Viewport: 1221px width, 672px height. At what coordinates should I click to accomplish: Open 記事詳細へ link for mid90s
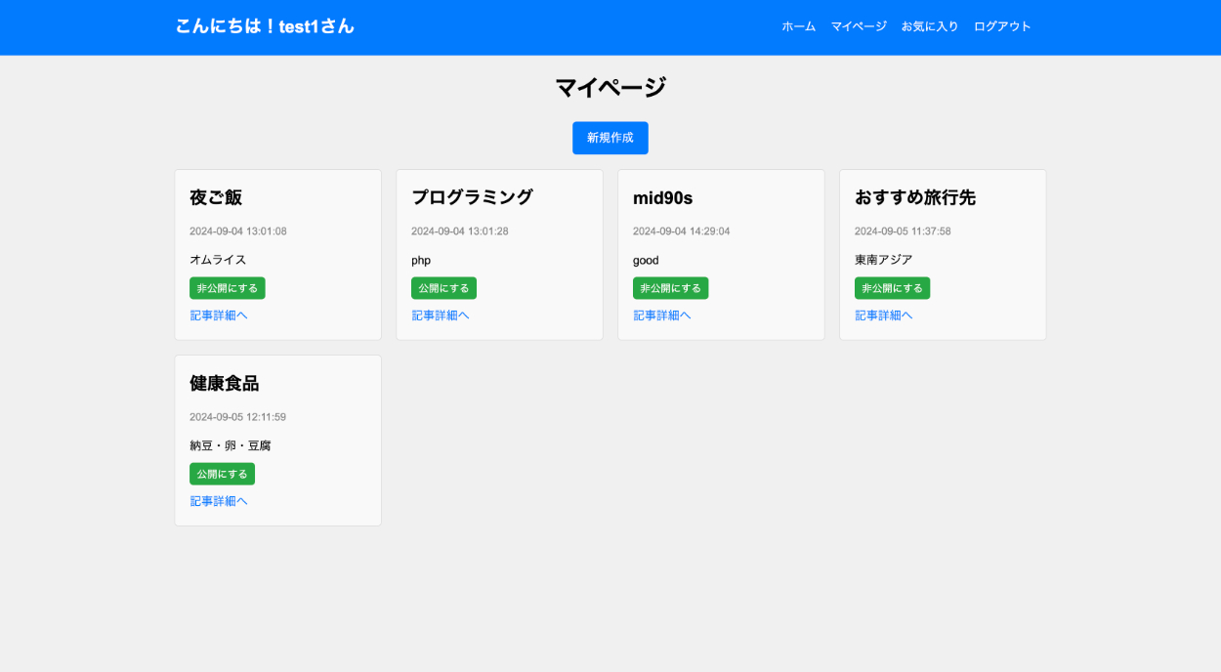[662, 315]
